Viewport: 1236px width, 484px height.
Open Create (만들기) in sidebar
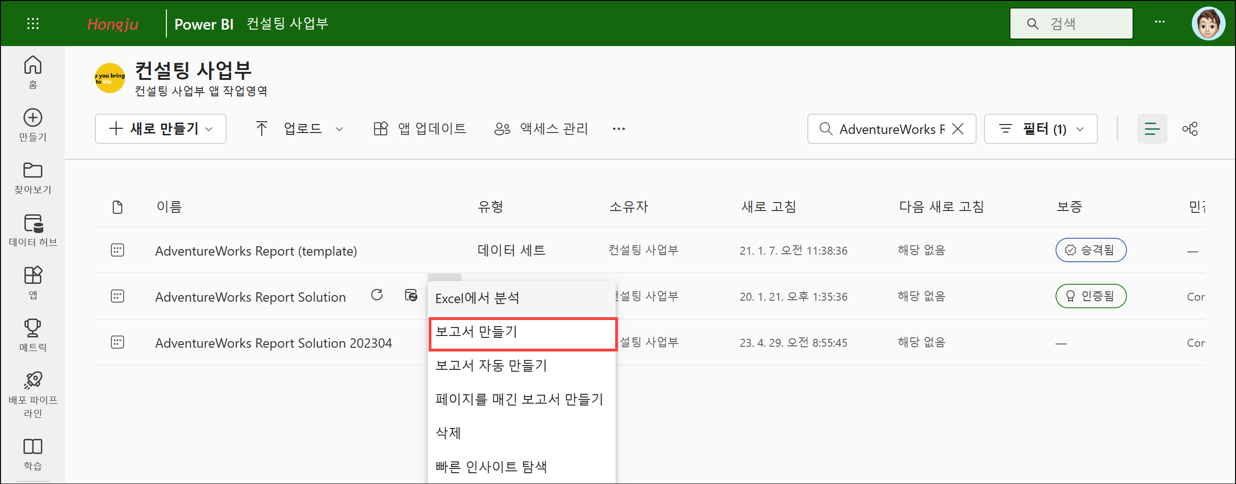(32, 125)
